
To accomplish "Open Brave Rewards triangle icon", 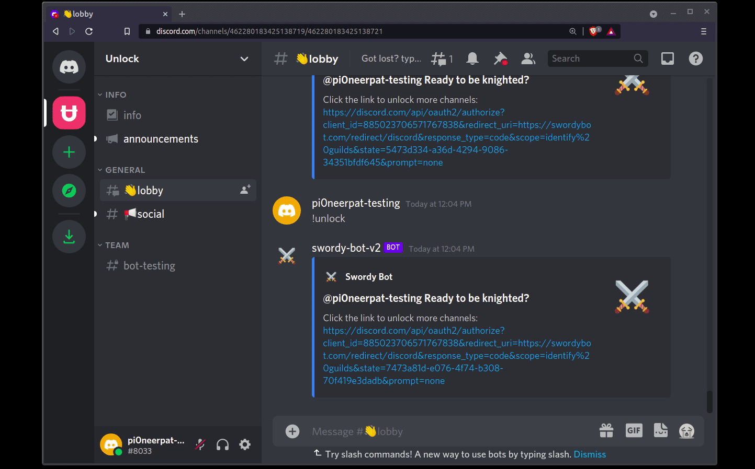I will click(x=611, y=31).
